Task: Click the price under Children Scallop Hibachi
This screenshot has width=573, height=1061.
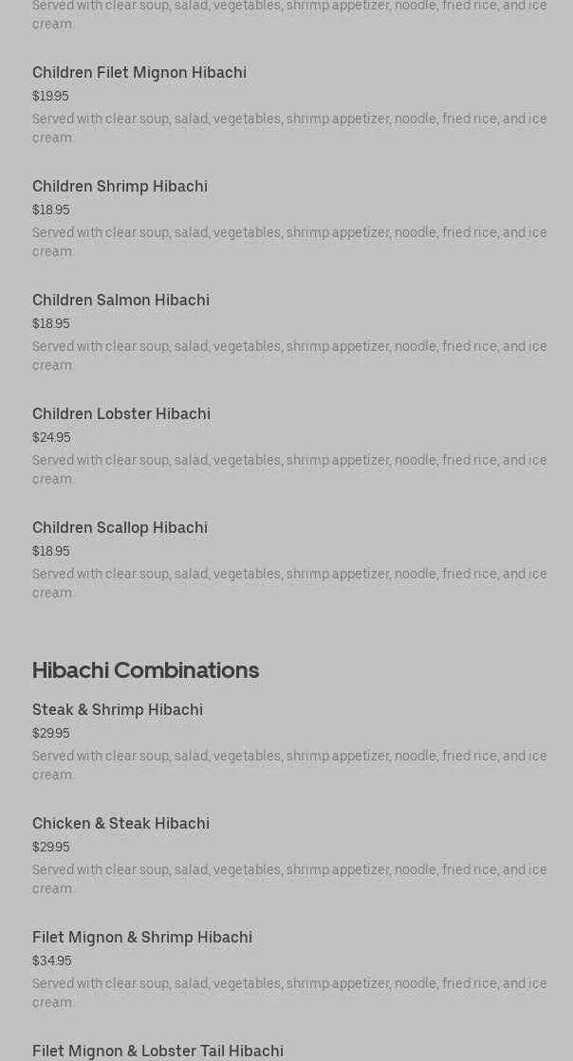Action: 50,552
